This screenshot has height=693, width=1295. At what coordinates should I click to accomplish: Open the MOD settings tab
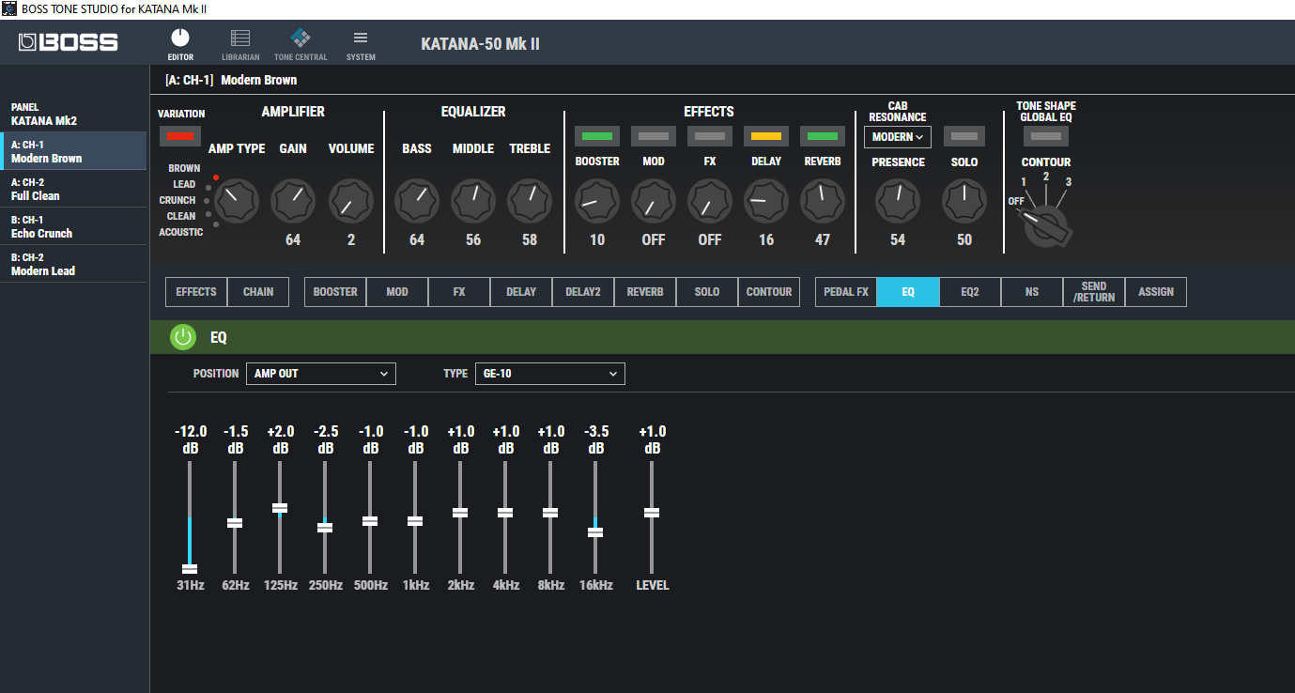[x=397, y=292]
